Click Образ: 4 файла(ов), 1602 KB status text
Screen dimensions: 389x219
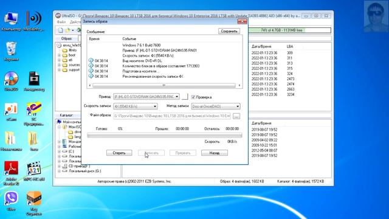coord(242,181)
